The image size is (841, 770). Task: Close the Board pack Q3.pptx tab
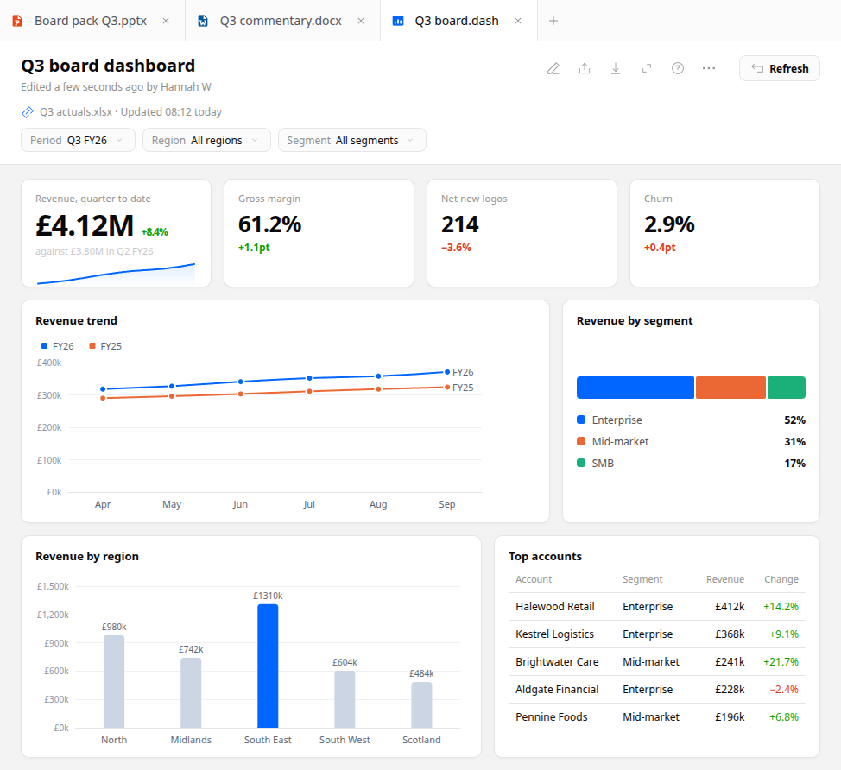point(166,21)
